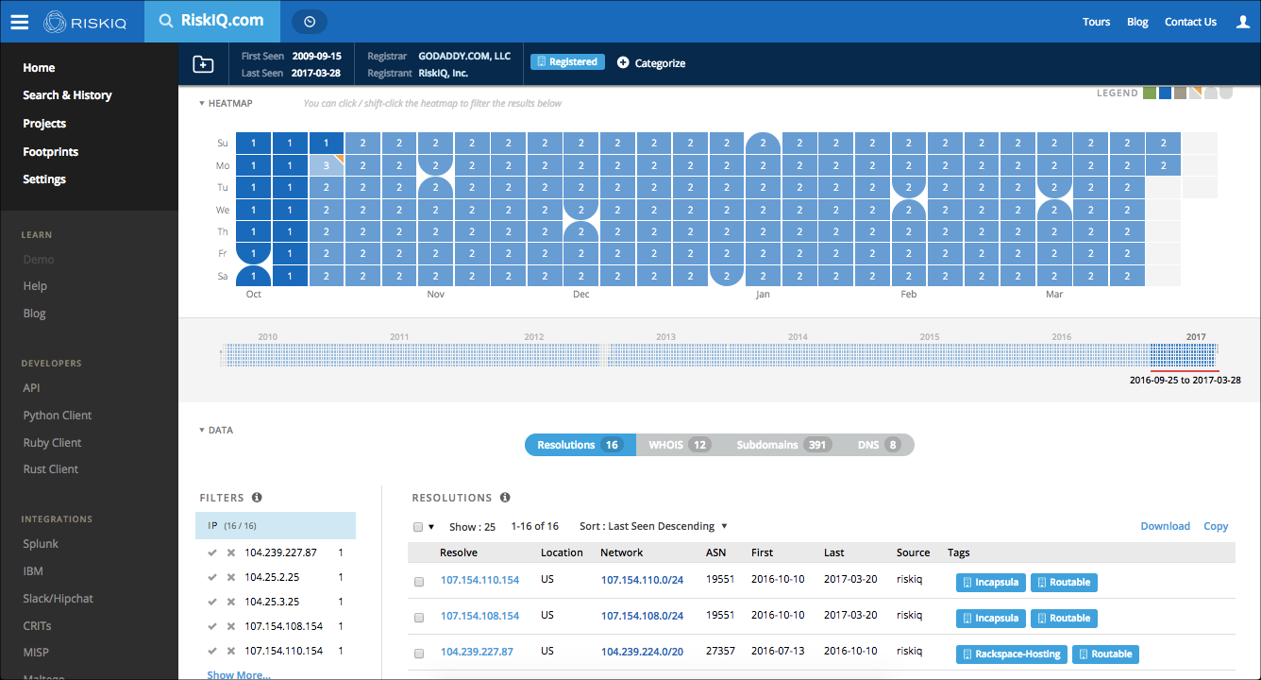
Task: Click the legend swatch with orange corner
Action: (1195, 93)
